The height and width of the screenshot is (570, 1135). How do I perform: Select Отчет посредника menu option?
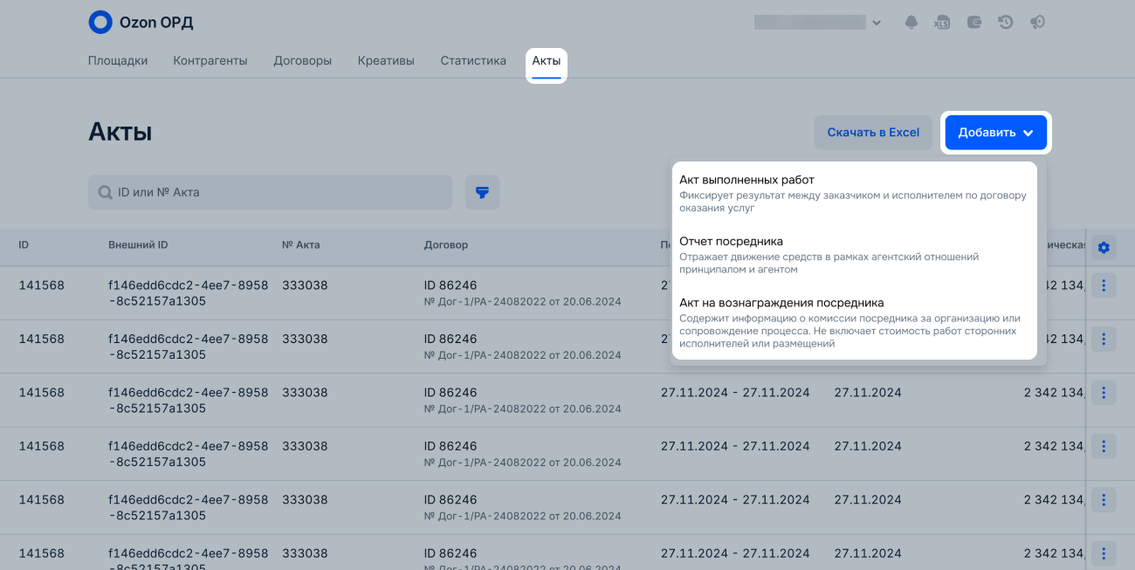[855, 254]
